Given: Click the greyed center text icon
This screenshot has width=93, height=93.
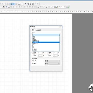Looking at the screenshot, I should [19, 7].
